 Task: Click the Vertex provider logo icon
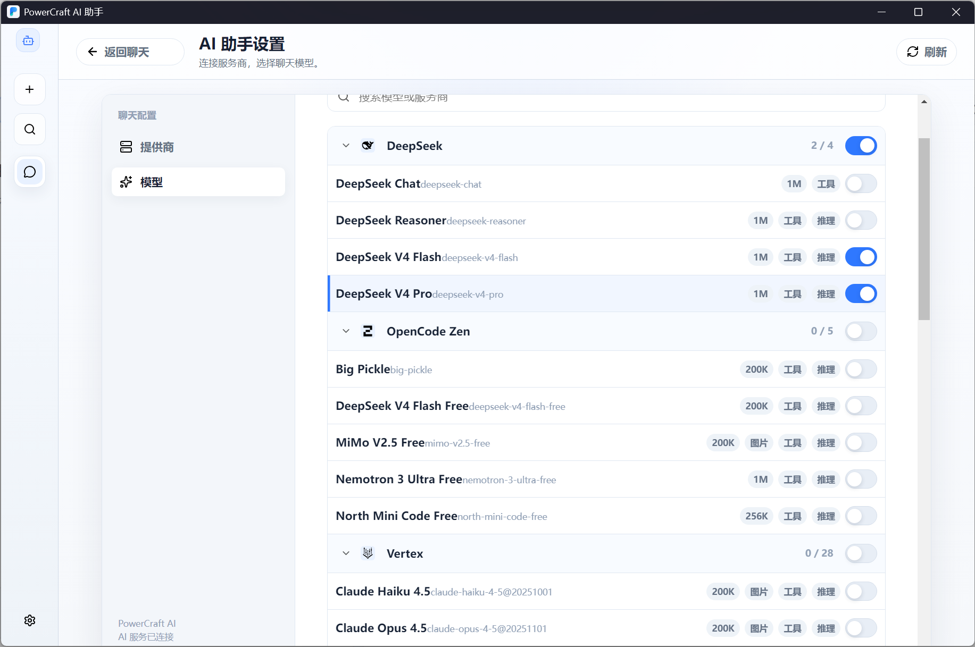[368, 553]
